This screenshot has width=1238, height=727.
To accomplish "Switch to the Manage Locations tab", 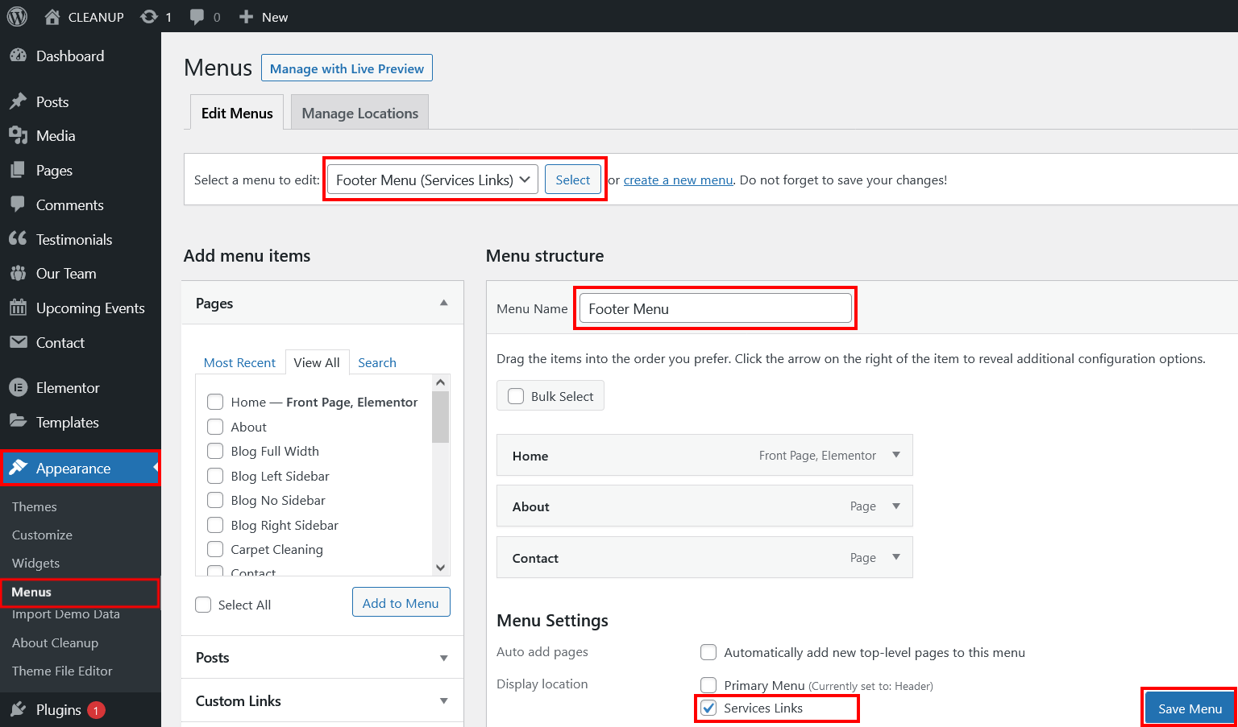I will click(359, 114).
